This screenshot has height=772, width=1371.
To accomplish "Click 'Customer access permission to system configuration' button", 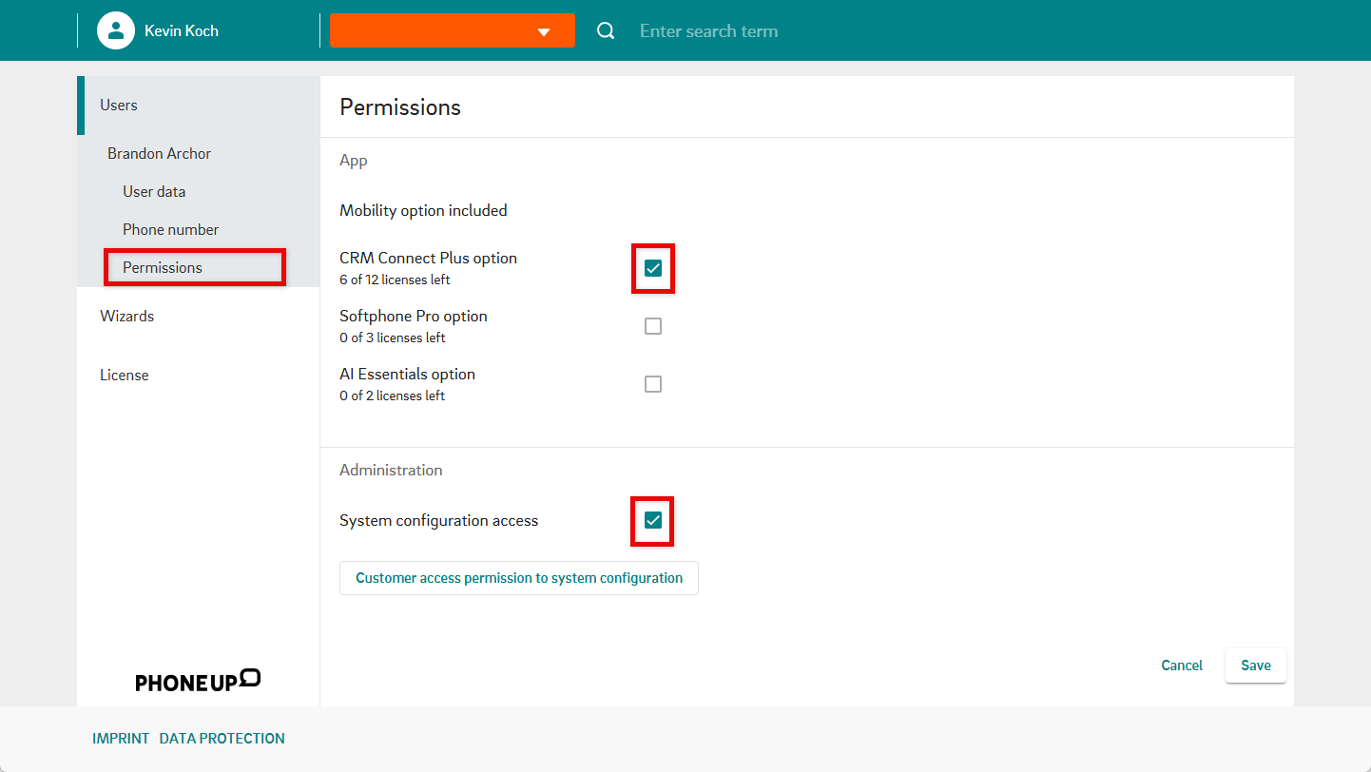I will click(x=519, y=578).
